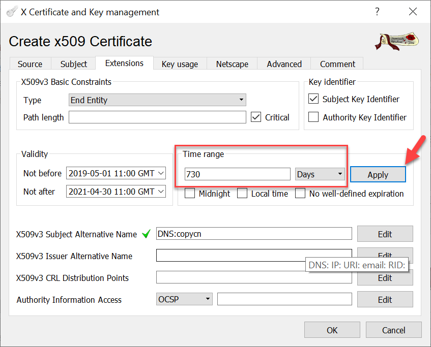Toggle the Critical checkbox

click(x=256, y=117)
